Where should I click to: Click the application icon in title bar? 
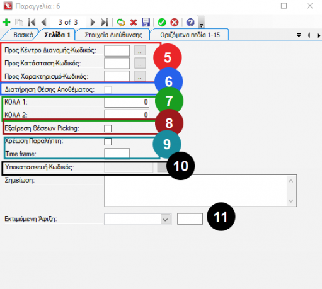8,6
